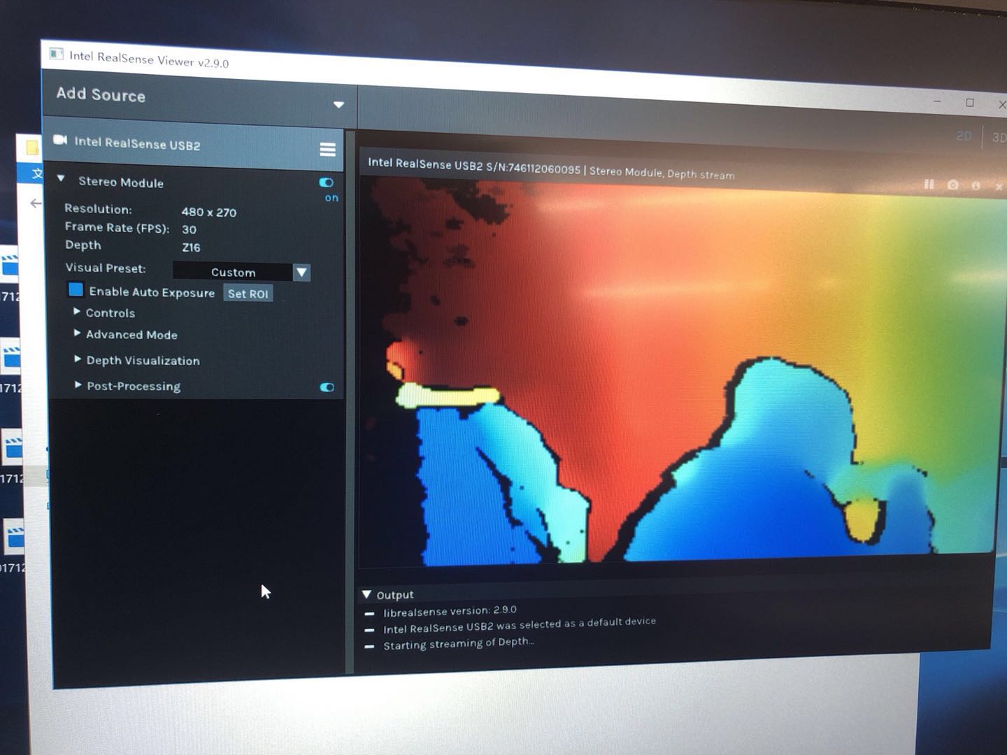
Task: Click the folder icon in the background window
Action: coord(32,148)
